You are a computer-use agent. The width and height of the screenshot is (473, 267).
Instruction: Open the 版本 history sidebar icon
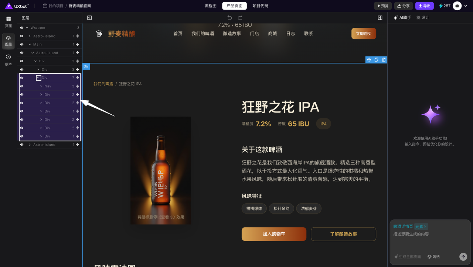[8, 60]
